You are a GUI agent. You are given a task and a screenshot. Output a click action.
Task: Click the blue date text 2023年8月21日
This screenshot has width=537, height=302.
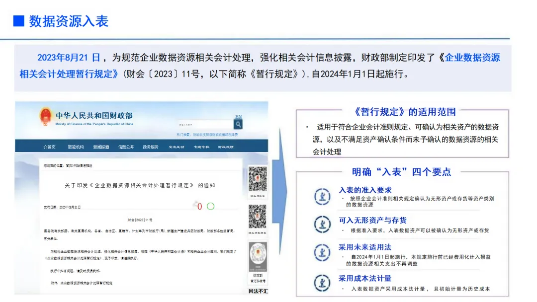pos(69,58)
